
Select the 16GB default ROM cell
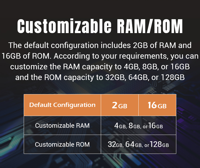point(157,105)
